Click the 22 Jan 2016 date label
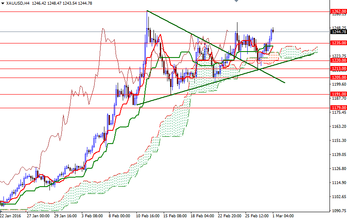The image size is (347, 219). pos(10,216)
